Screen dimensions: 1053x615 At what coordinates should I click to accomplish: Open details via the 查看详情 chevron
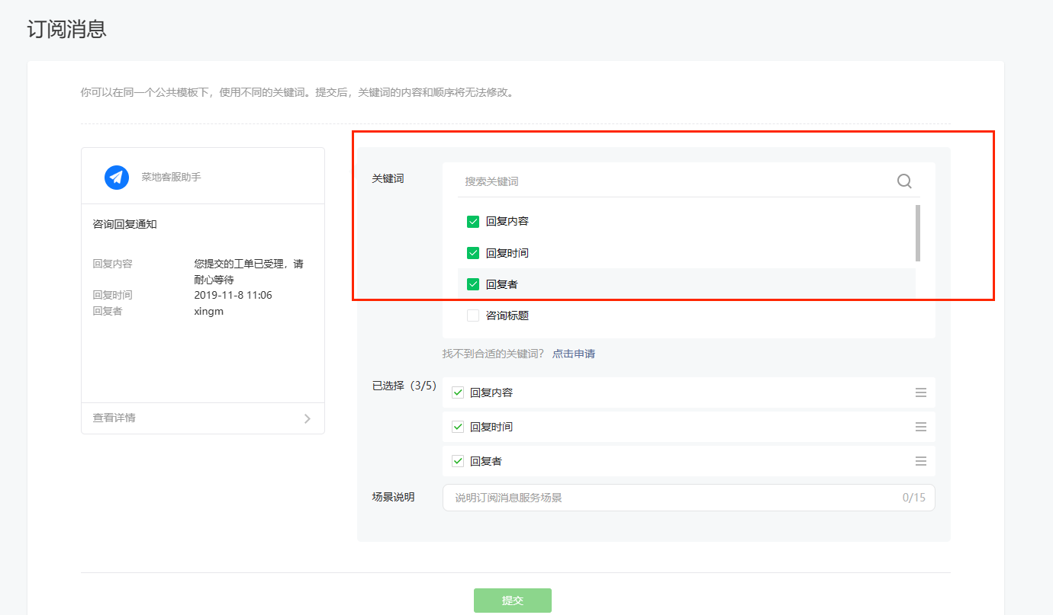(x=307, y=418)
